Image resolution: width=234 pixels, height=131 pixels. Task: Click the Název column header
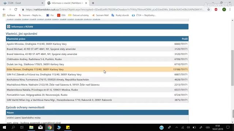pyautogui.click(x=10, y=112)
